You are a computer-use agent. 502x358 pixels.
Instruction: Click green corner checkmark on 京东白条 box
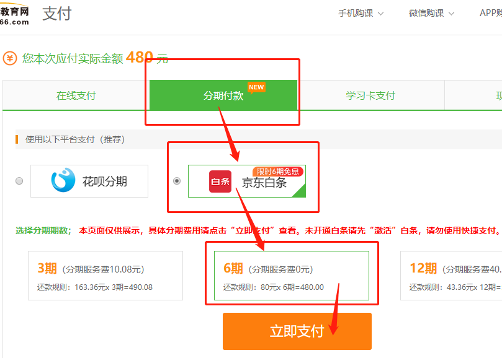[300, 191]
